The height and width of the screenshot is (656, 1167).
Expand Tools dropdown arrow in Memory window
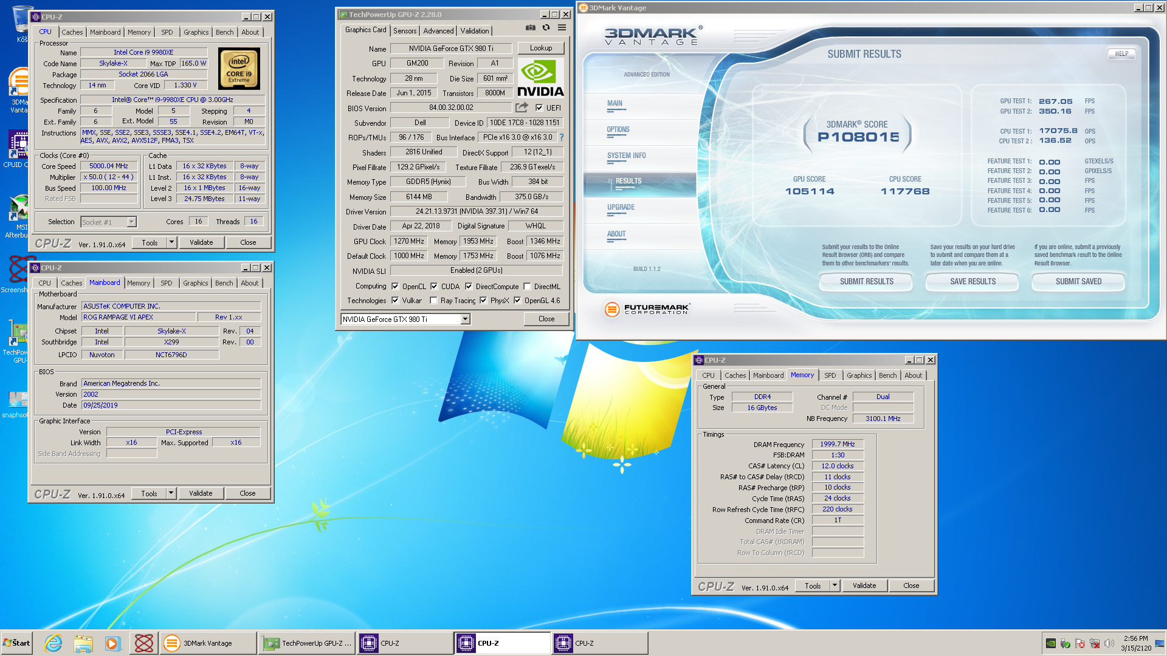pyautogui.click(x=835, y=586)
